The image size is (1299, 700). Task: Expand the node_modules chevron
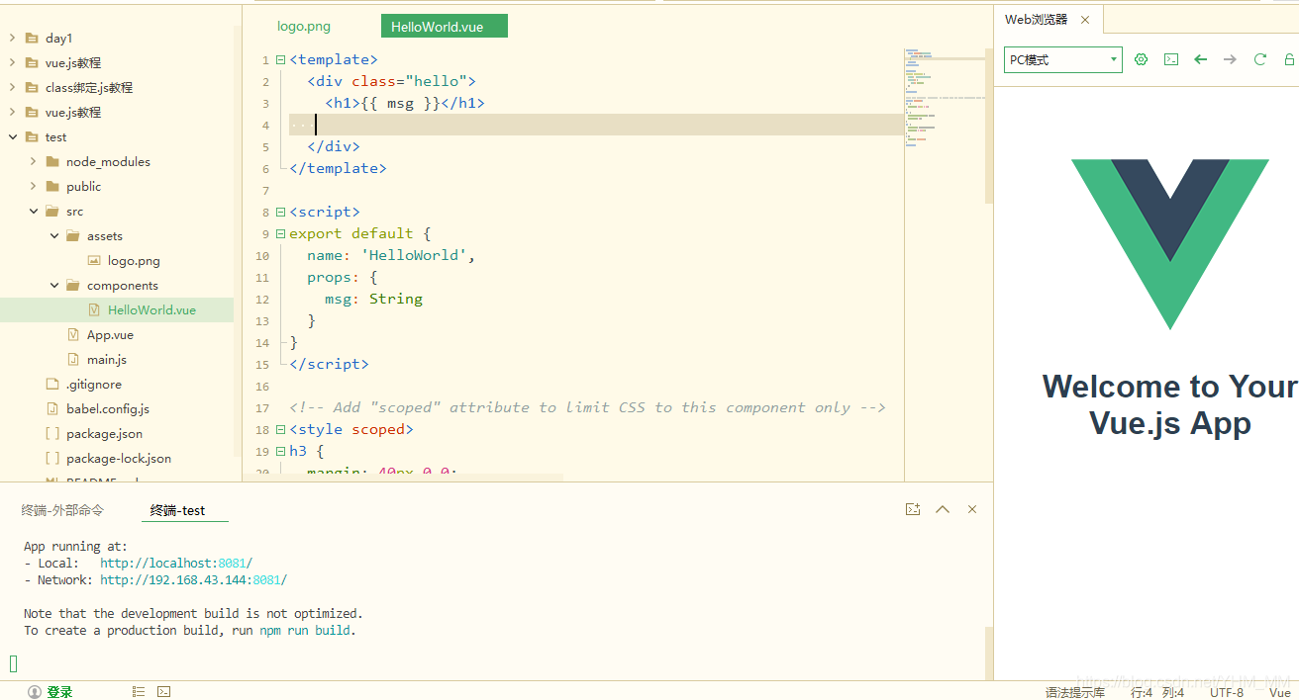[x=33, y=161]
